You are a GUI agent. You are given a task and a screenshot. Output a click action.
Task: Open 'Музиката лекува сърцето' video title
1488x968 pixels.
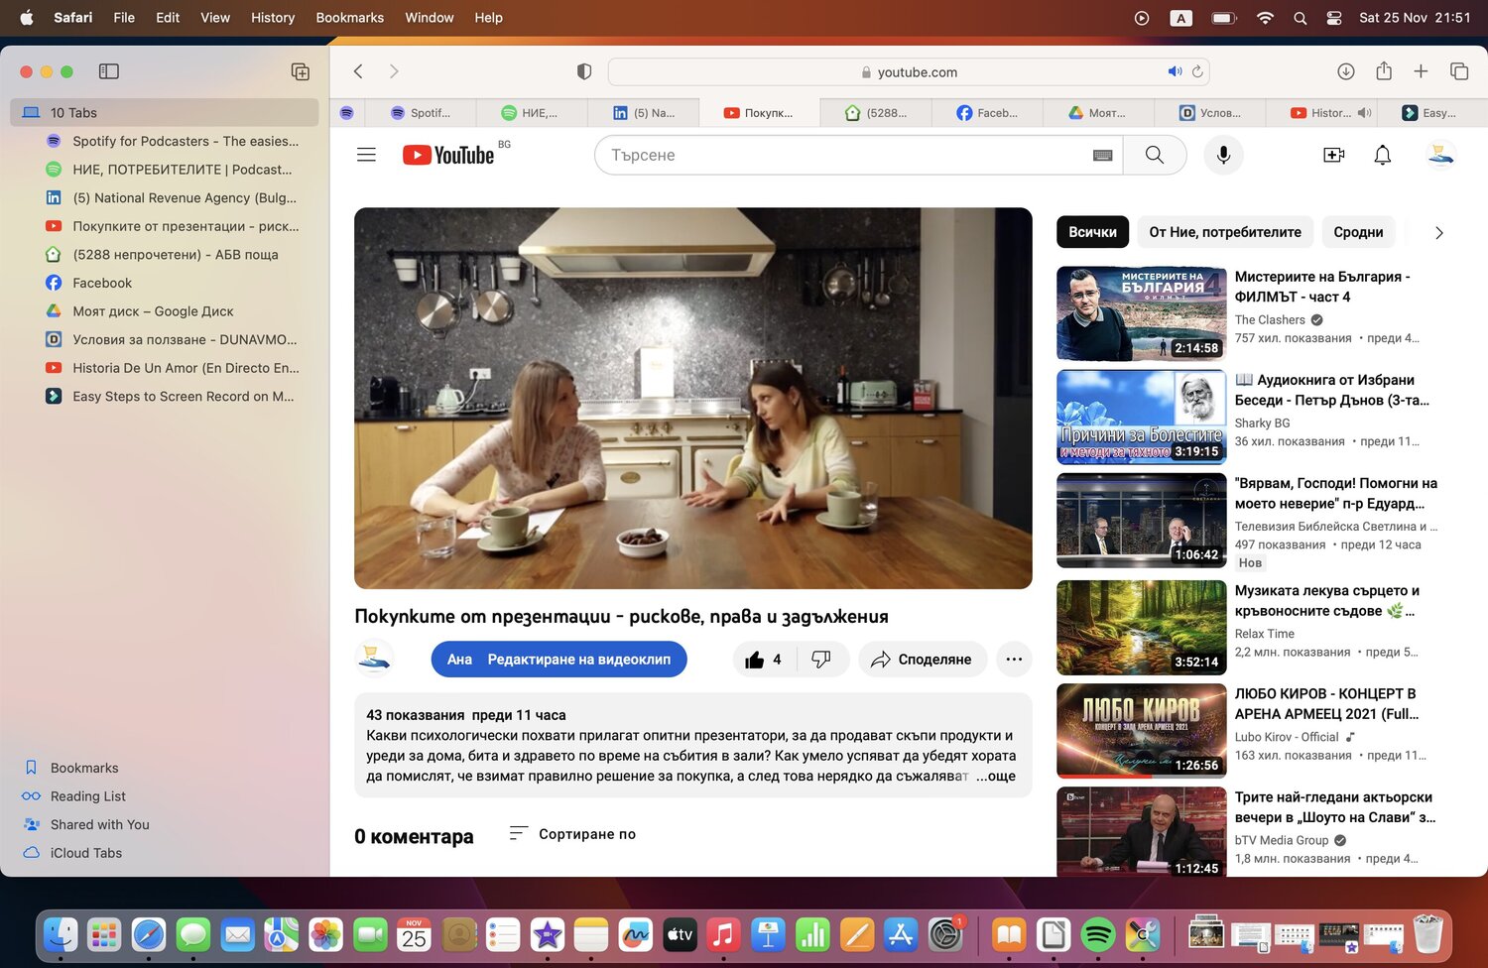1327,601
